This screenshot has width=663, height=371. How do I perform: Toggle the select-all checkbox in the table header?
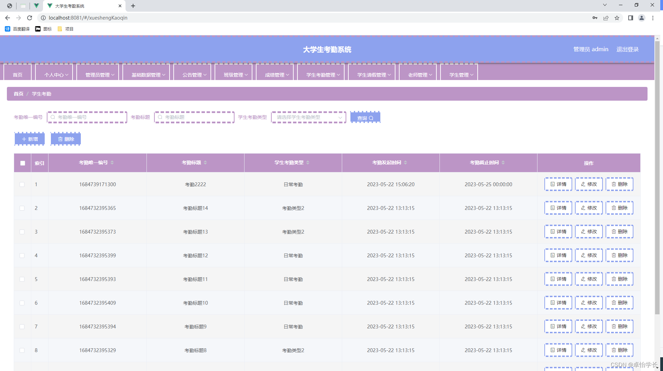(23, 163)
